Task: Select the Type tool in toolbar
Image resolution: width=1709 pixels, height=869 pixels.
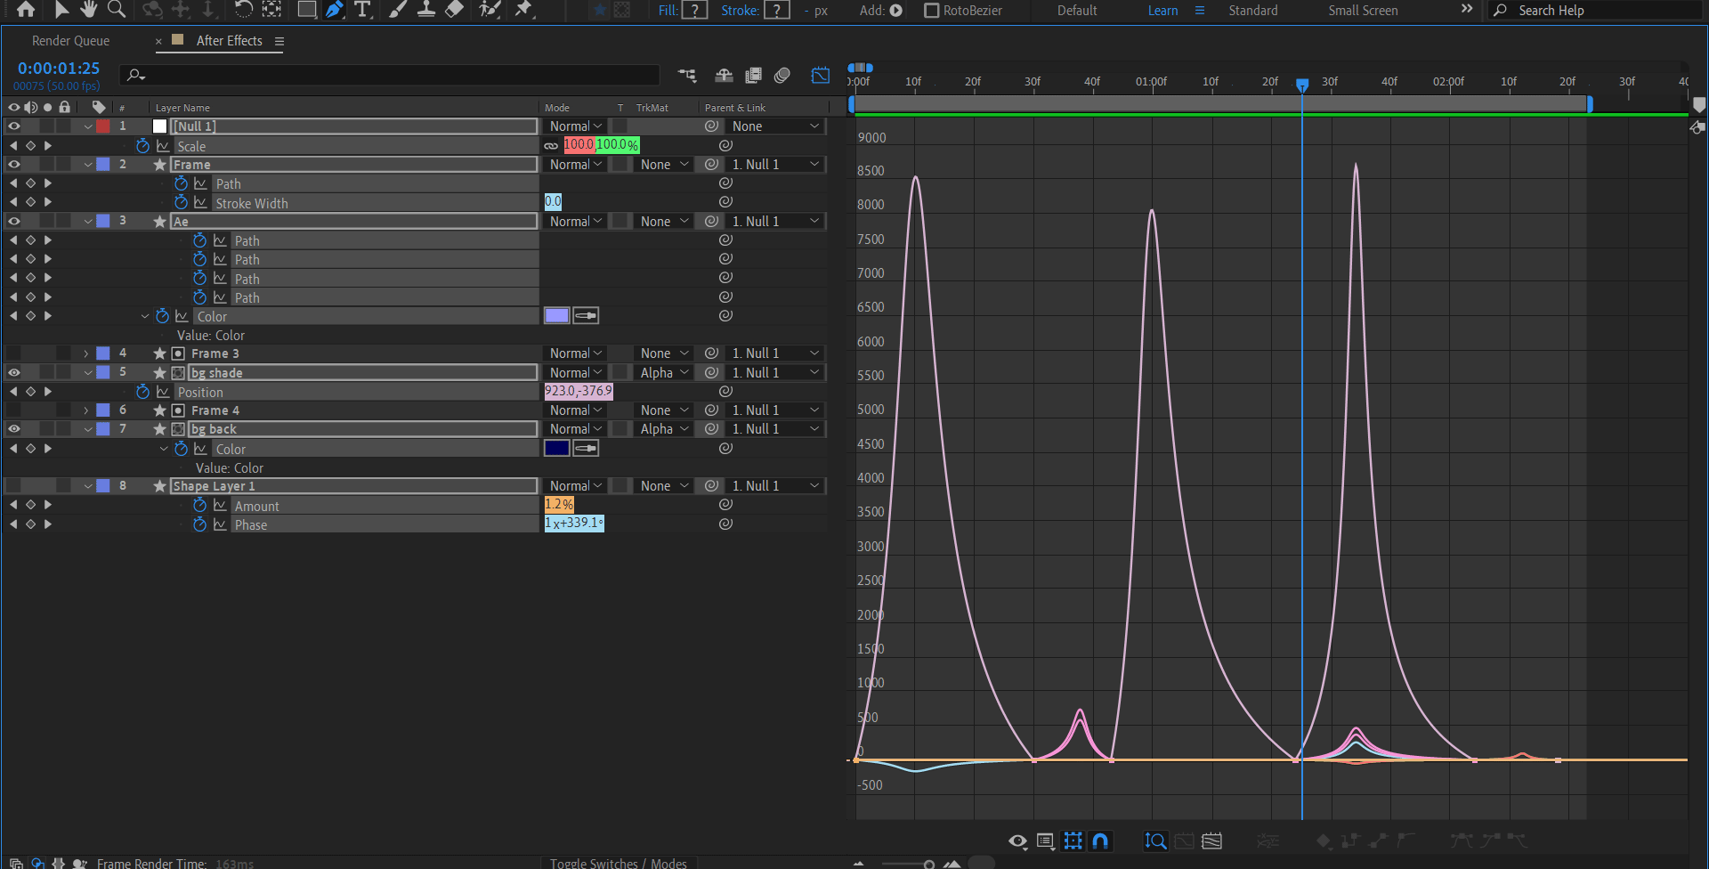Action: coord(362,10)
